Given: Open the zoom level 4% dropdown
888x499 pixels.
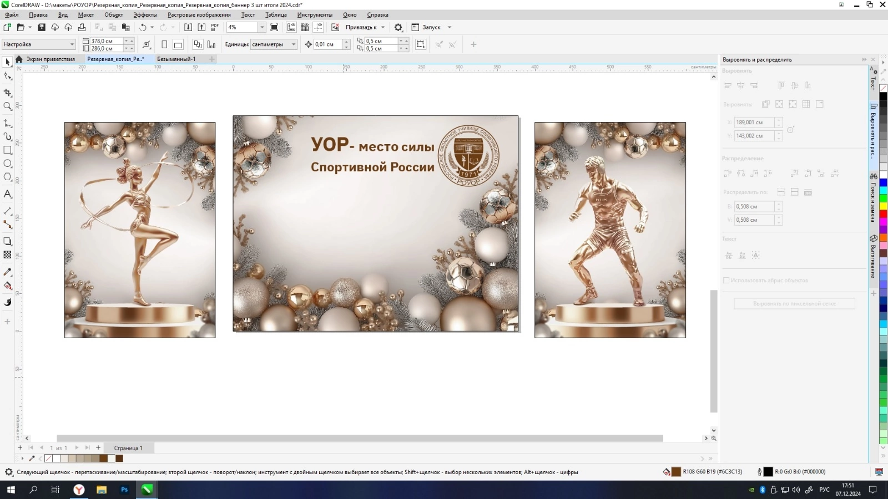Looking at the screenshot, I should click(262, 27).
